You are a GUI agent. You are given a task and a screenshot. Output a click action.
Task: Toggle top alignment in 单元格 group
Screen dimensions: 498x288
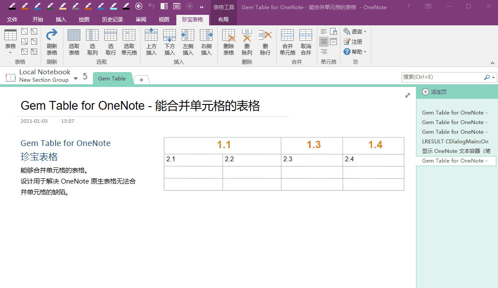pos(324,31)
